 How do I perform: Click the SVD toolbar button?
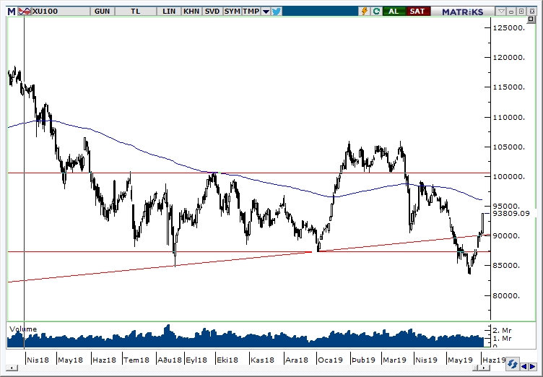coord(212,12)
